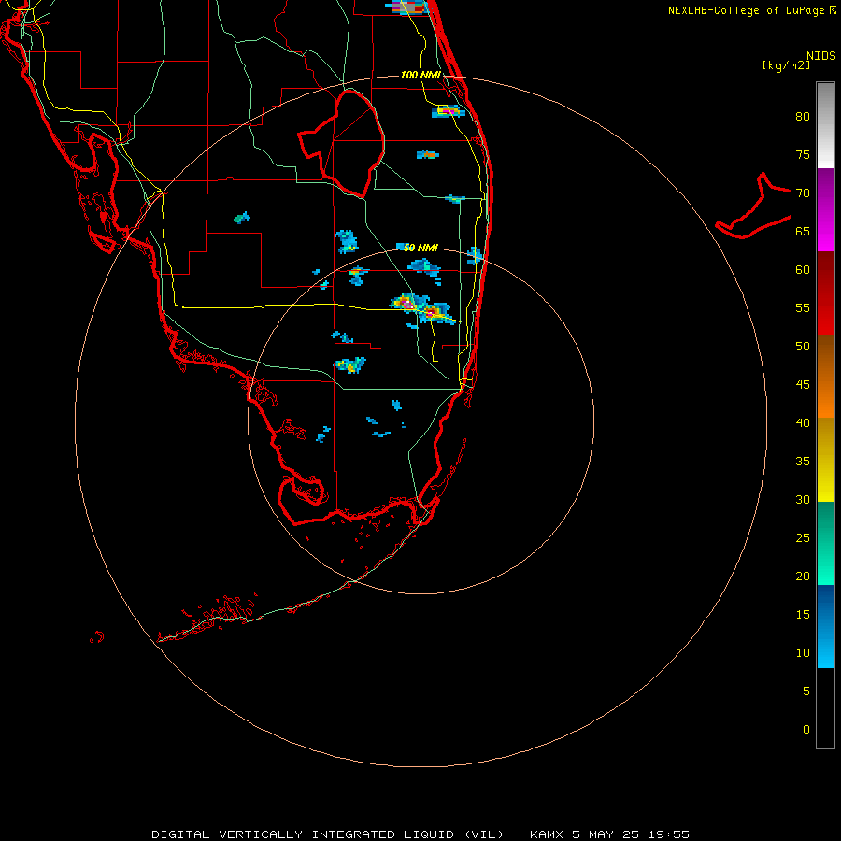Click the 25 value on color scale
This screenshot has width=841, height=841.
[803, 538]
